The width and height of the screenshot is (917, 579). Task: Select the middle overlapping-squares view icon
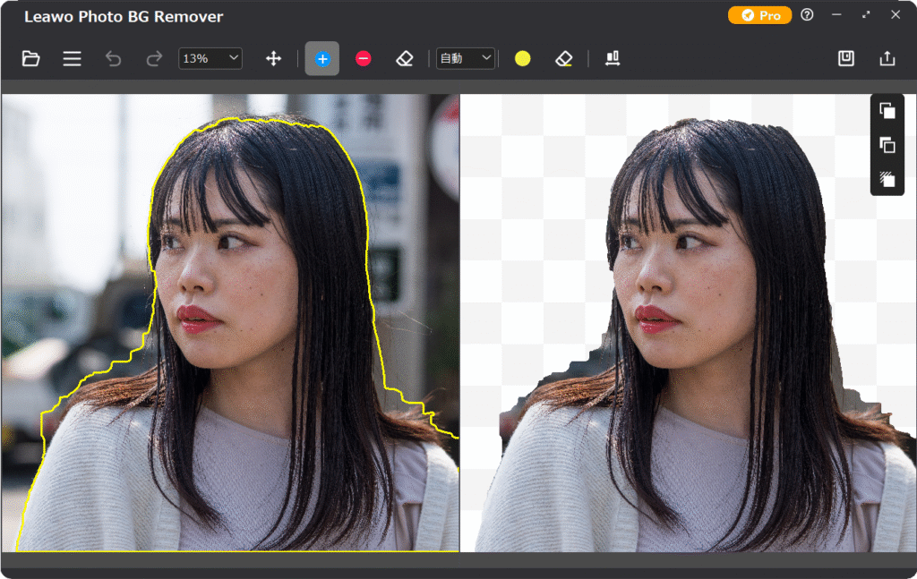point(887,145)
